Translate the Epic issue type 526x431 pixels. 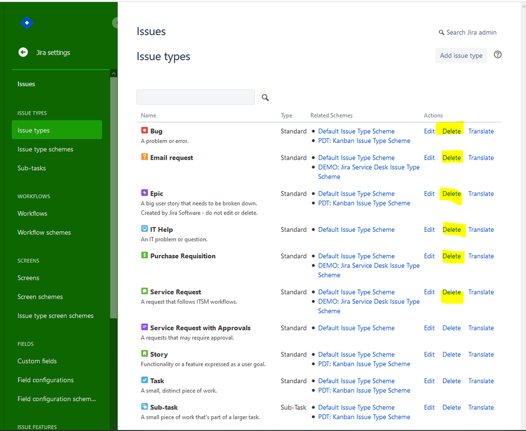(x=481, y=194)
